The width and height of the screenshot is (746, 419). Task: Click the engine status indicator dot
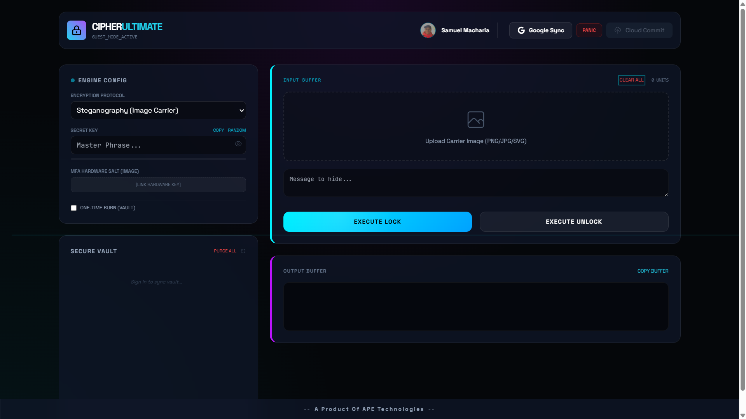[73, 80]
